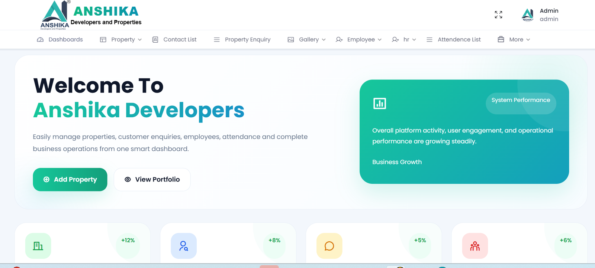Click the 'Welcome To' heading

click(x=99, y=86)
